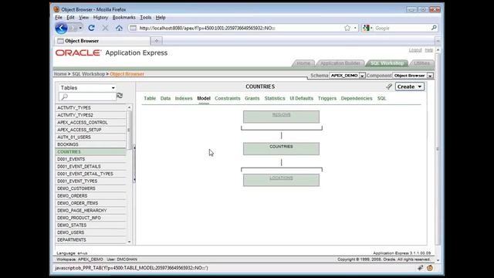Switch to the Grants tab

point(252,98)
